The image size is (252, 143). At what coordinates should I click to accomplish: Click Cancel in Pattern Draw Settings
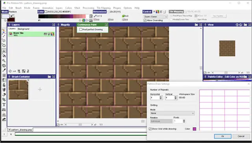(241, 136)
